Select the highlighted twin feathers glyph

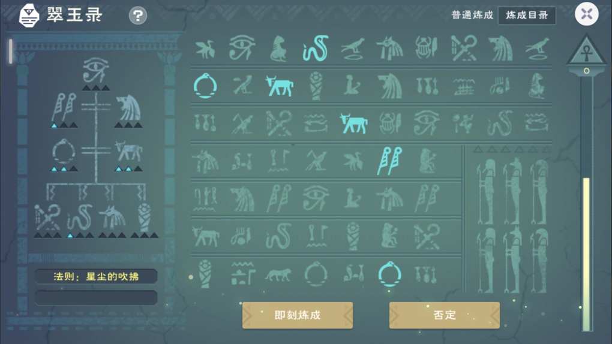click(389, 161)
